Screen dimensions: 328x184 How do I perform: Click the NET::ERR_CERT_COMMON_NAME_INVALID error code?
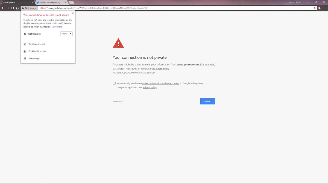pos(134,73)
